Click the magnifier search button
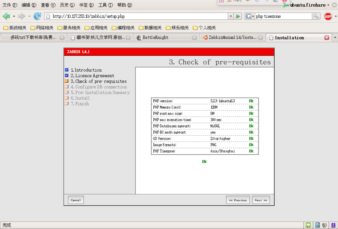This screenshot has height=229, width=338. 316,16
